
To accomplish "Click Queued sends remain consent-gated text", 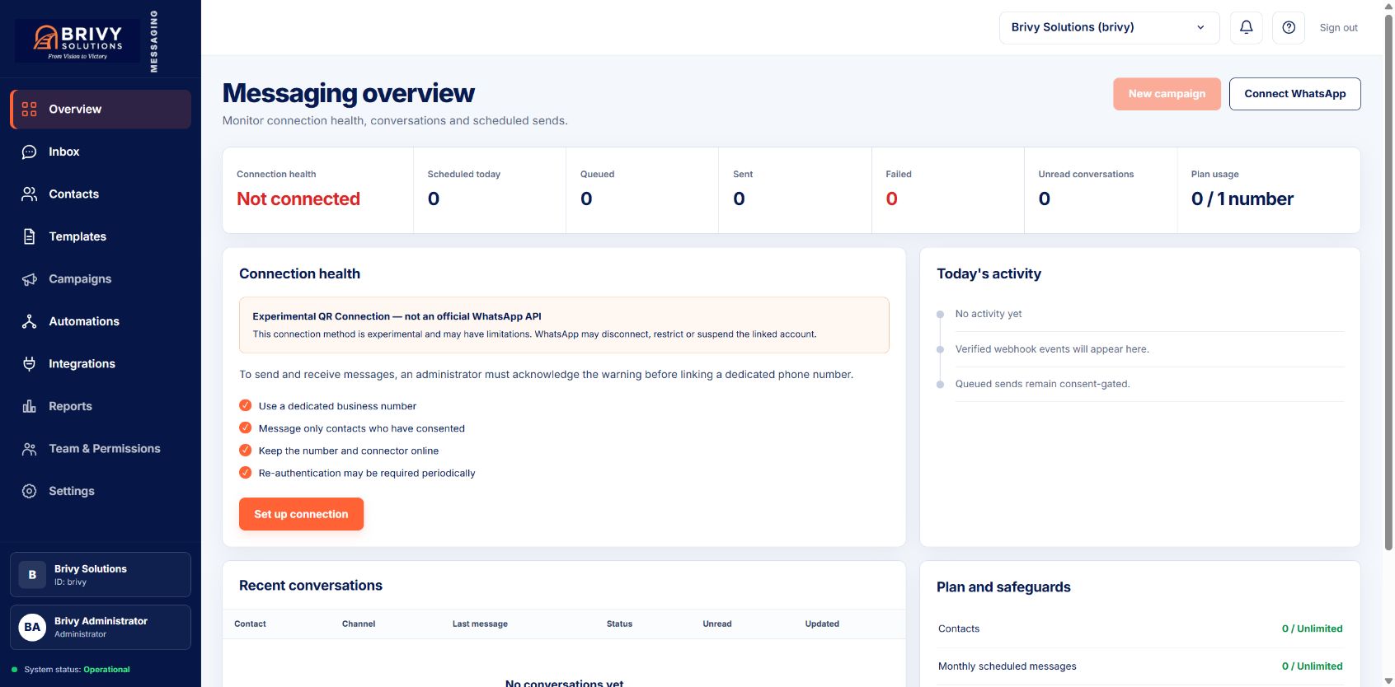I will tap(1042, 384).
